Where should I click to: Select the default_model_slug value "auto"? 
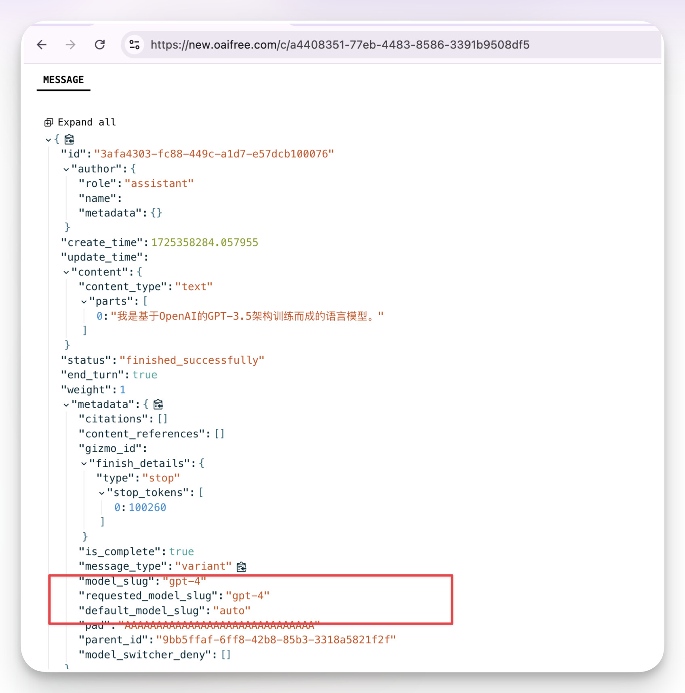pyautogui.click(x=232, y=610)
